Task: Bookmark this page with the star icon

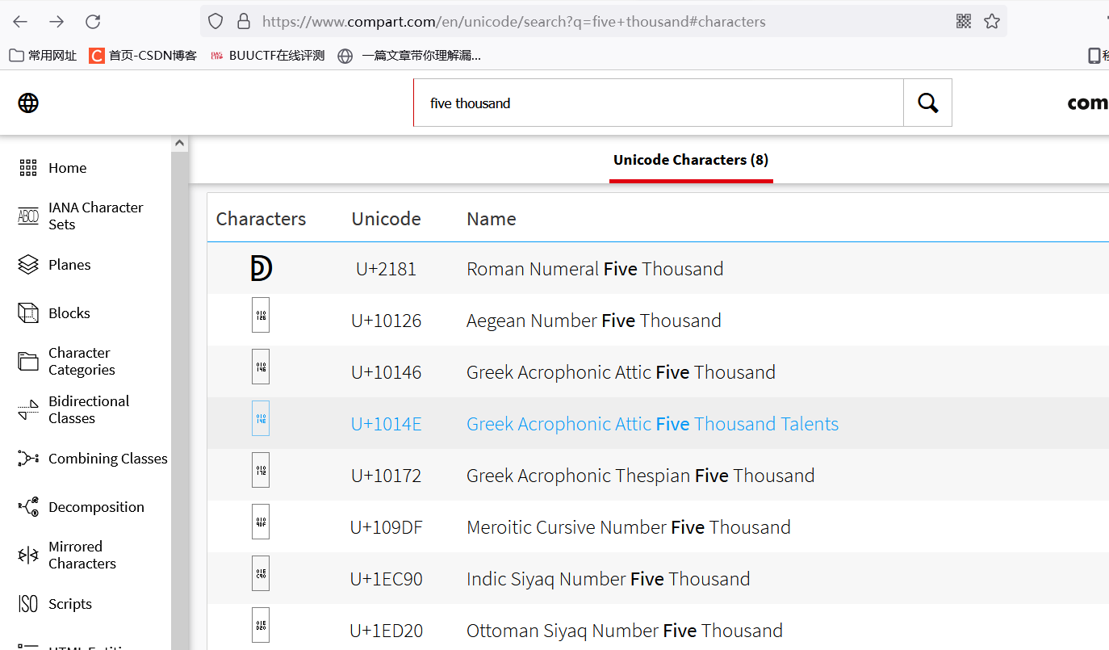Action: [x=992, y=22]
